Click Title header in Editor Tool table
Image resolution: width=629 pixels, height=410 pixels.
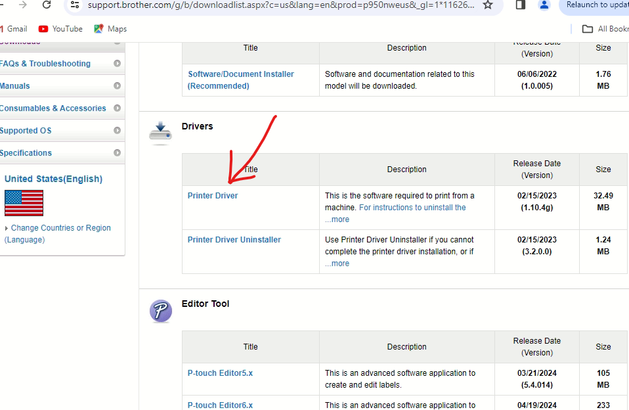250,347
